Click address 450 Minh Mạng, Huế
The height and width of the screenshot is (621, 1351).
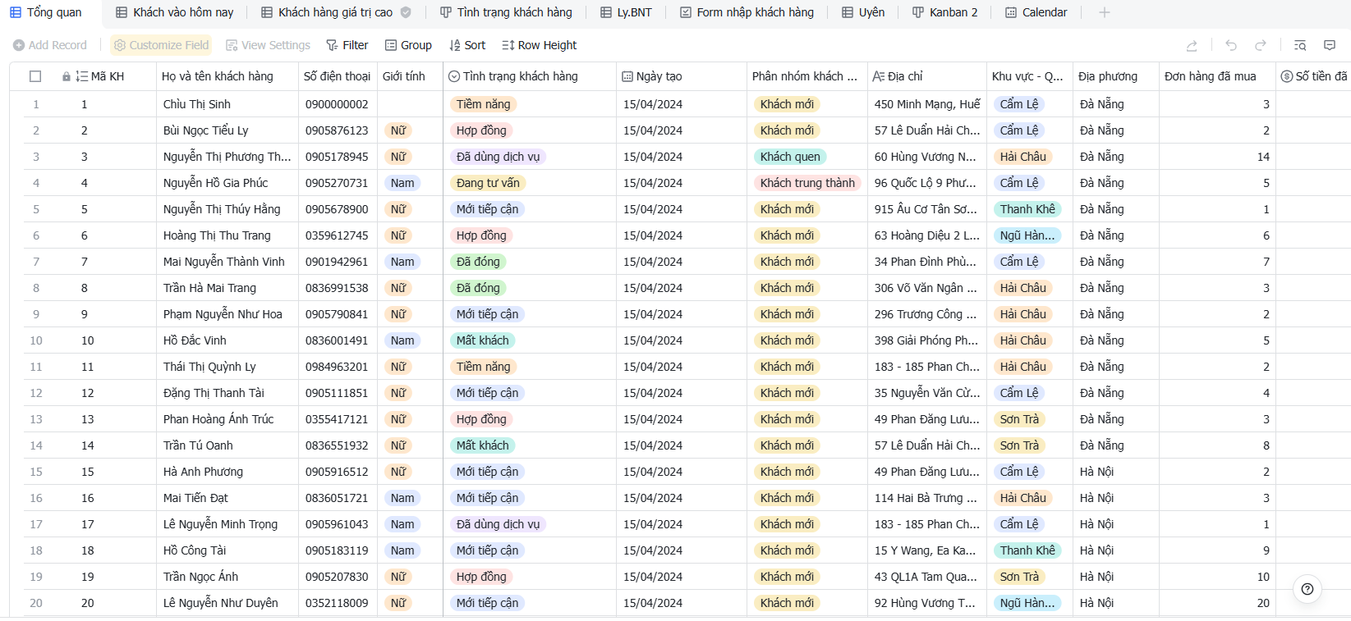(x=927, y=104)
